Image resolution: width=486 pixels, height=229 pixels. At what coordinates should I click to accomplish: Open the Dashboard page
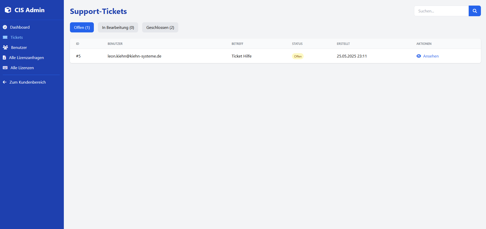pyautogui.click(x=20, y=27)
